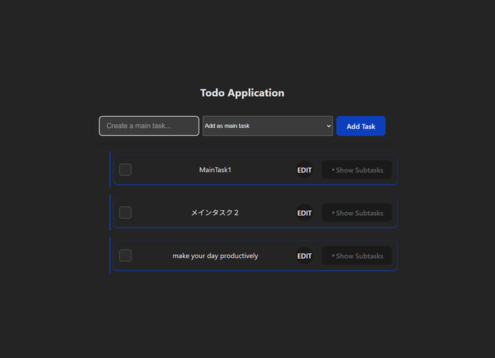Click the 'make your day productively' title text

215,256
